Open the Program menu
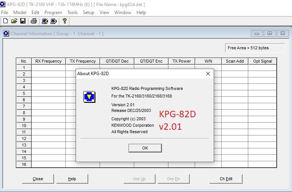292x192 pixels. click(x=53, y=13)
